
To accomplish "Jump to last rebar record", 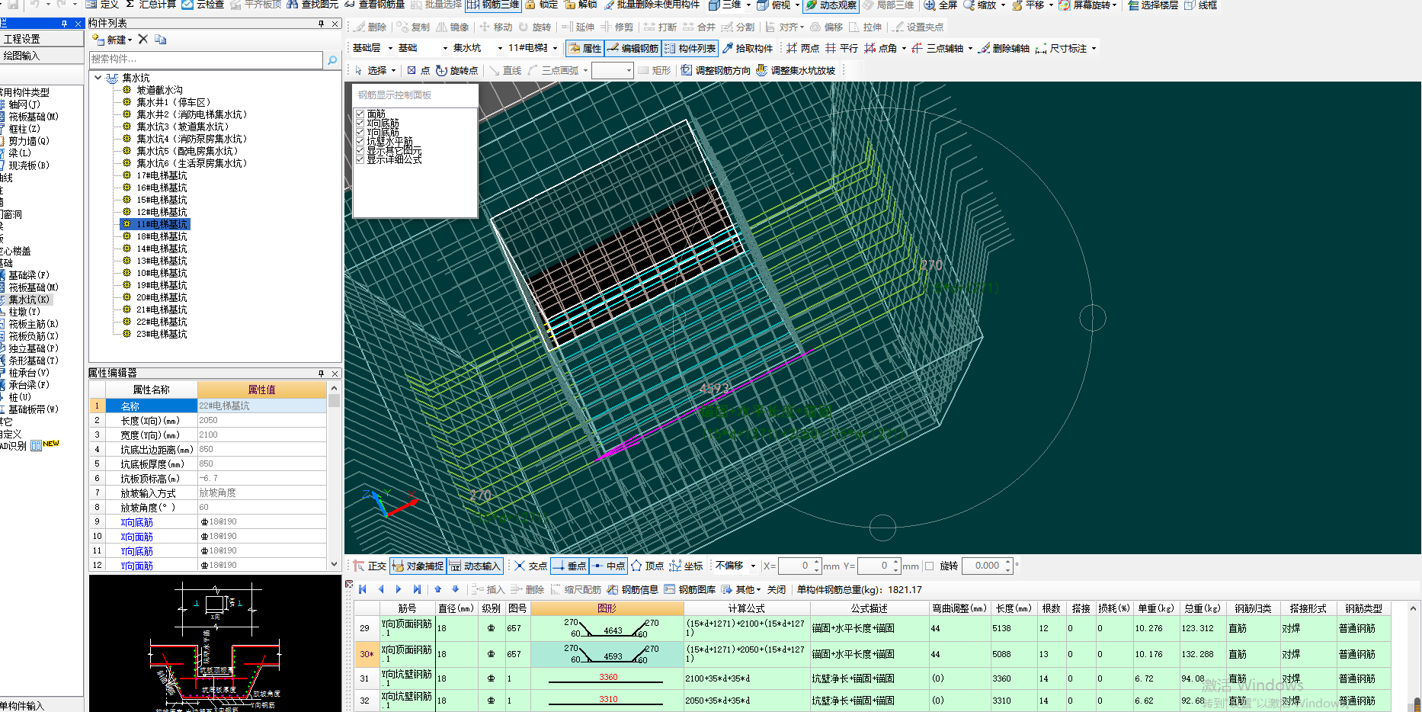I will (x=417, y=589).
